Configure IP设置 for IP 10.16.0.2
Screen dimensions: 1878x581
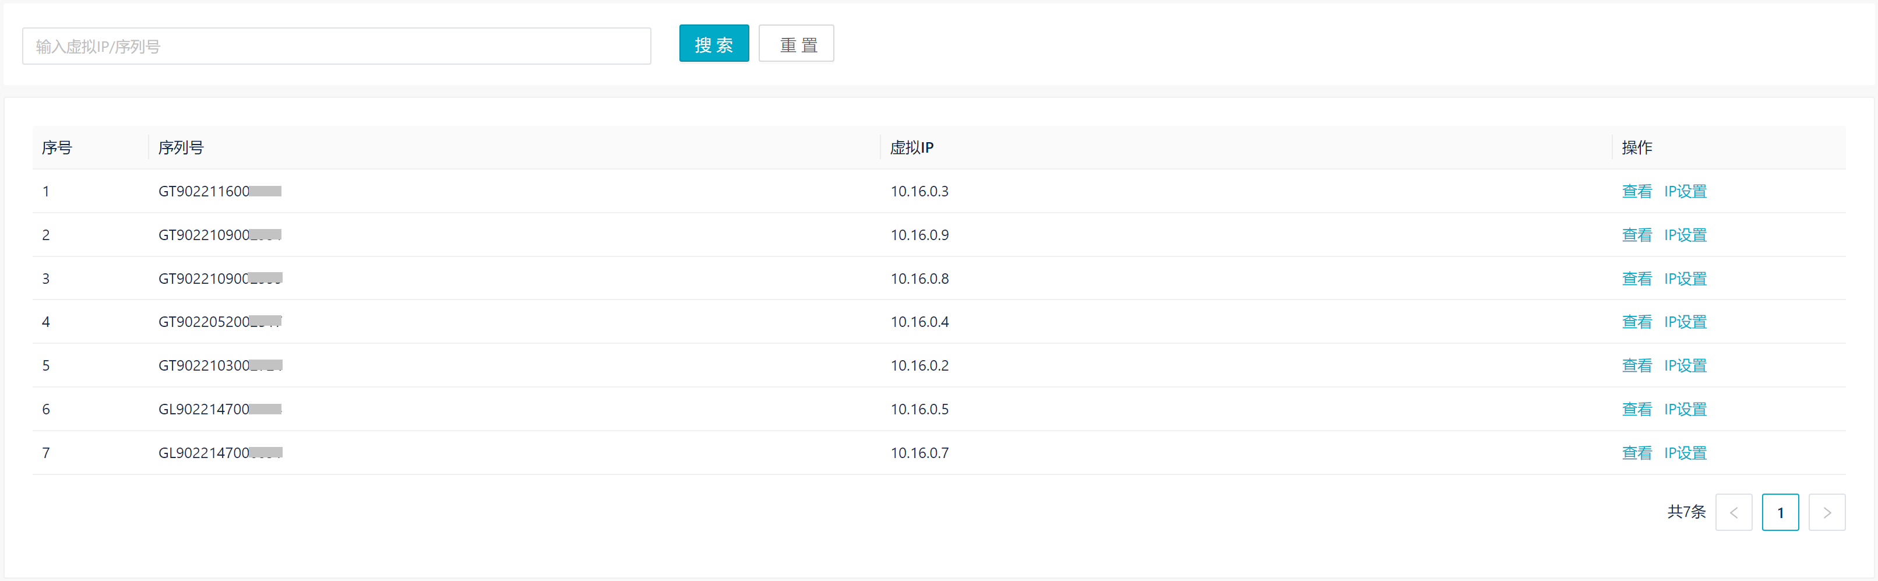pyautogui.click(x=1685, y=365)
